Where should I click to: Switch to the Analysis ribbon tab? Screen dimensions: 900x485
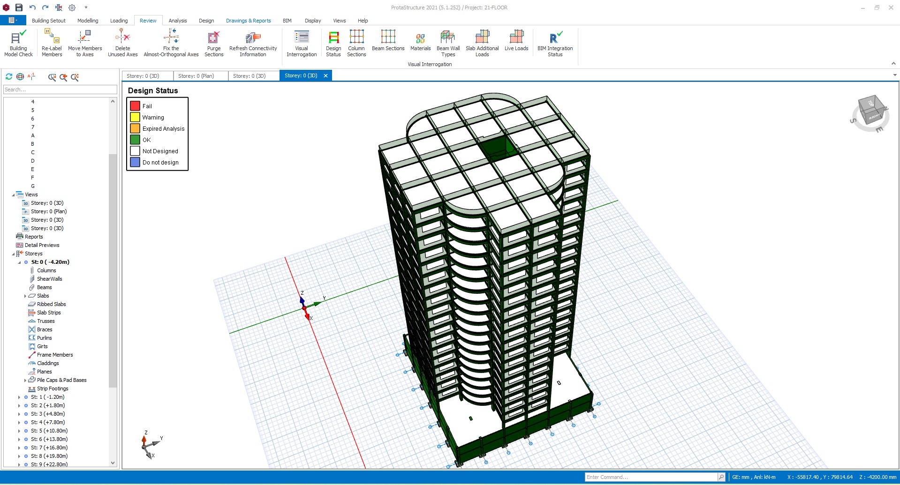click(178, 21)
